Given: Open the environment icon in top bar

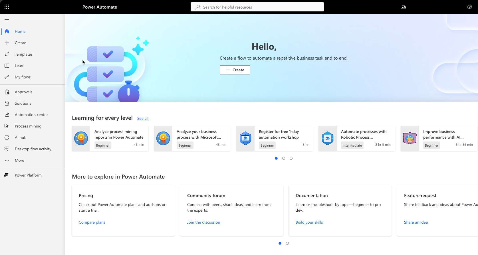Looking at the screenshot, I should click(404, 7).
